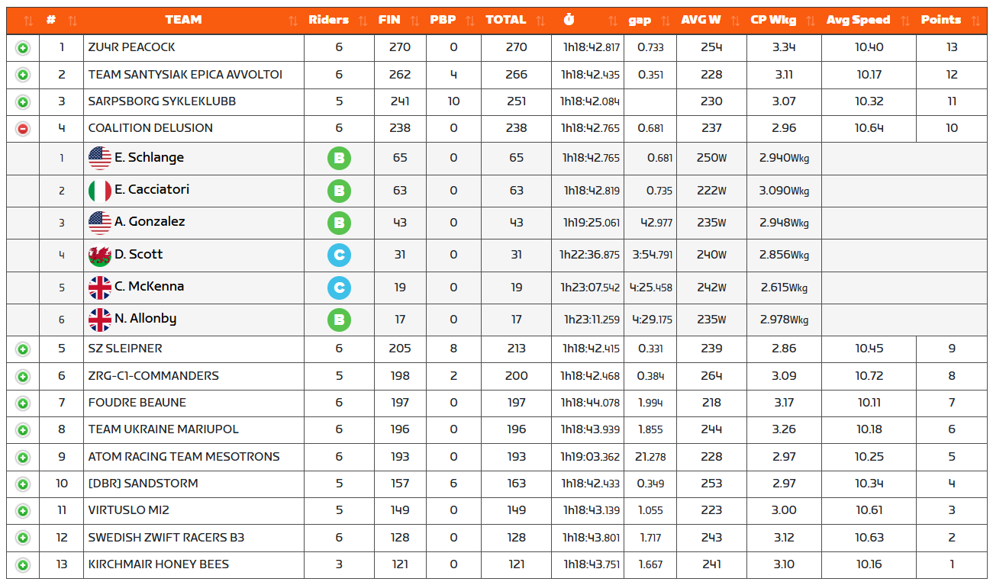This screenshot has width=993, height=585.
Task: Sort by the Points column header
Action: click(940, 21)
